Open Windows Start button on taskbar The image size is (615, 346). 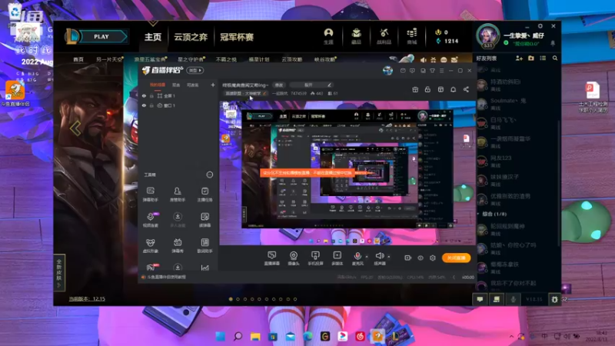pyautogui.click(x=221, y=336)
